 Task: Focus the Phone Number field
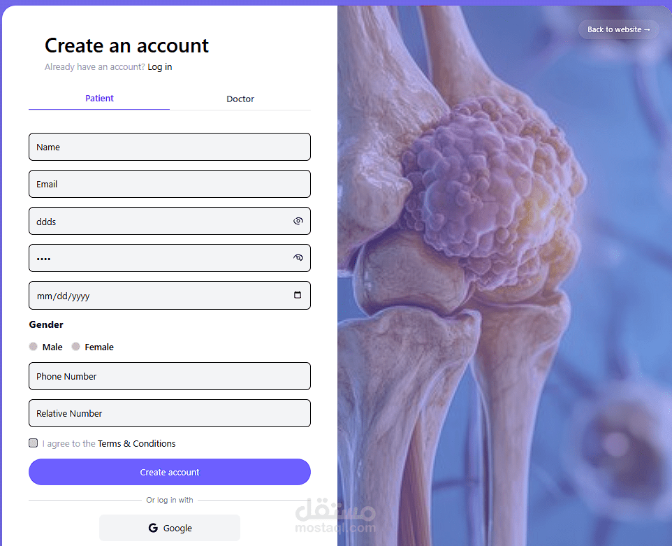[x=170, y=376]
